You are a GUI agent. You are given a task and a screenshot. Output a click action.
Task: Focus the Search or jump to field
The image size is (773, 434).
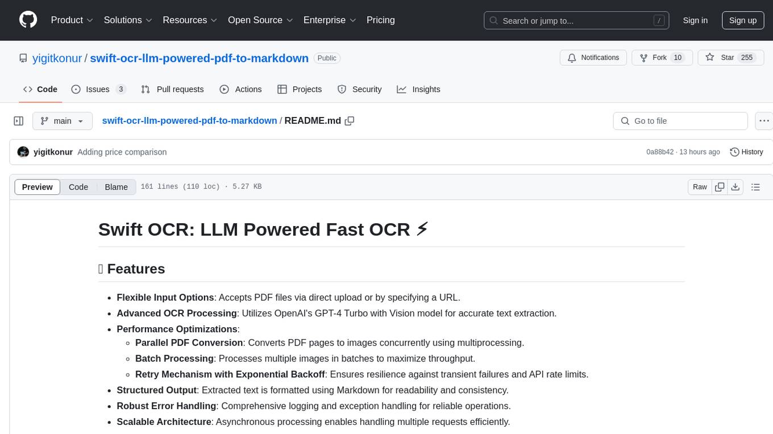pyautogui.click(x=577, y=20)
